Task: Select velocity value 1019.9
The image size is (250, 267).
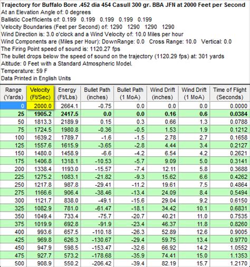Action: (x=40, y=224)
